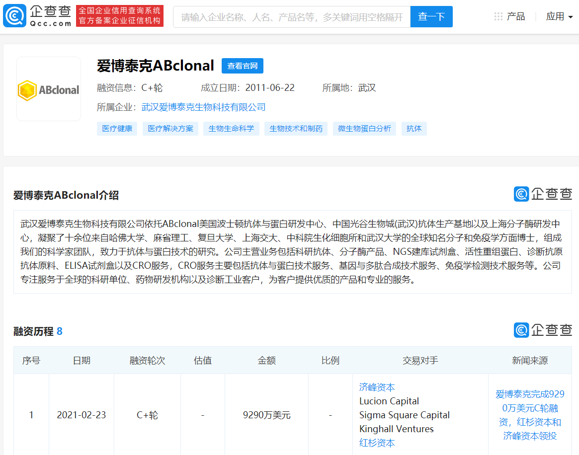579x455 pixels.
Task: Select the 生物技术和制药 tag
Action: point(296,129)
